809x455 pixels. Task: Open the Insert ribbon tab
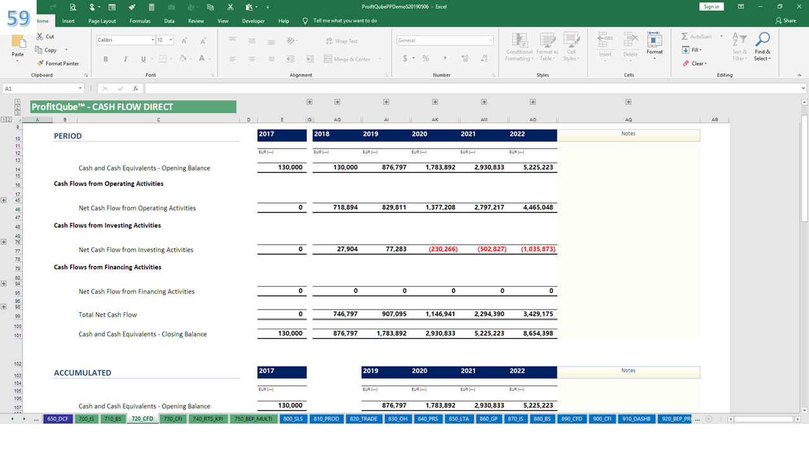click(x=68, y=21)
